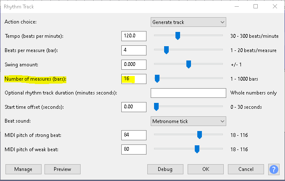Screen dimensions: 285x181
Task: Focus the Start time offset field
Action: (134, 107)
